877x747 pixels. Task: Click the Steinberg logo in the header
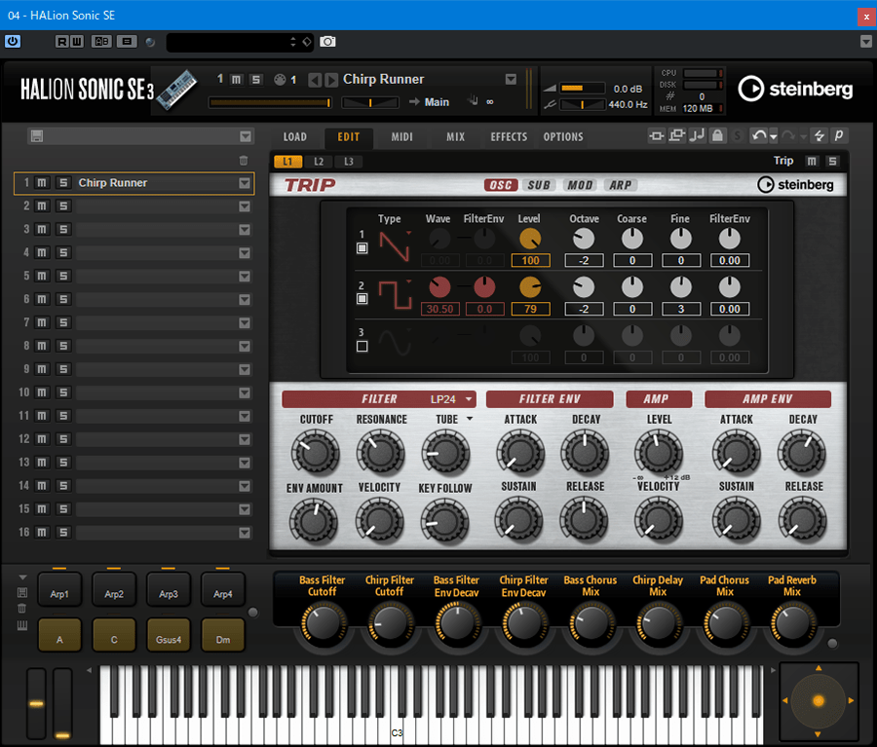795,90
